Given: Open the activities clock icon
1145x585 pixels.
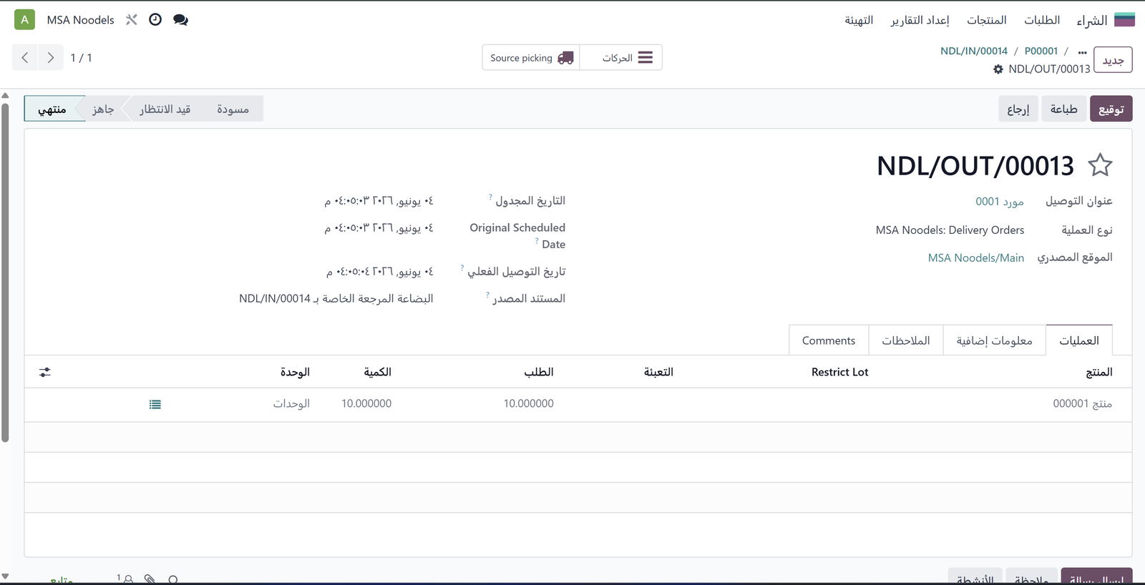Looking at the screenshot, I should click(155, 20).
